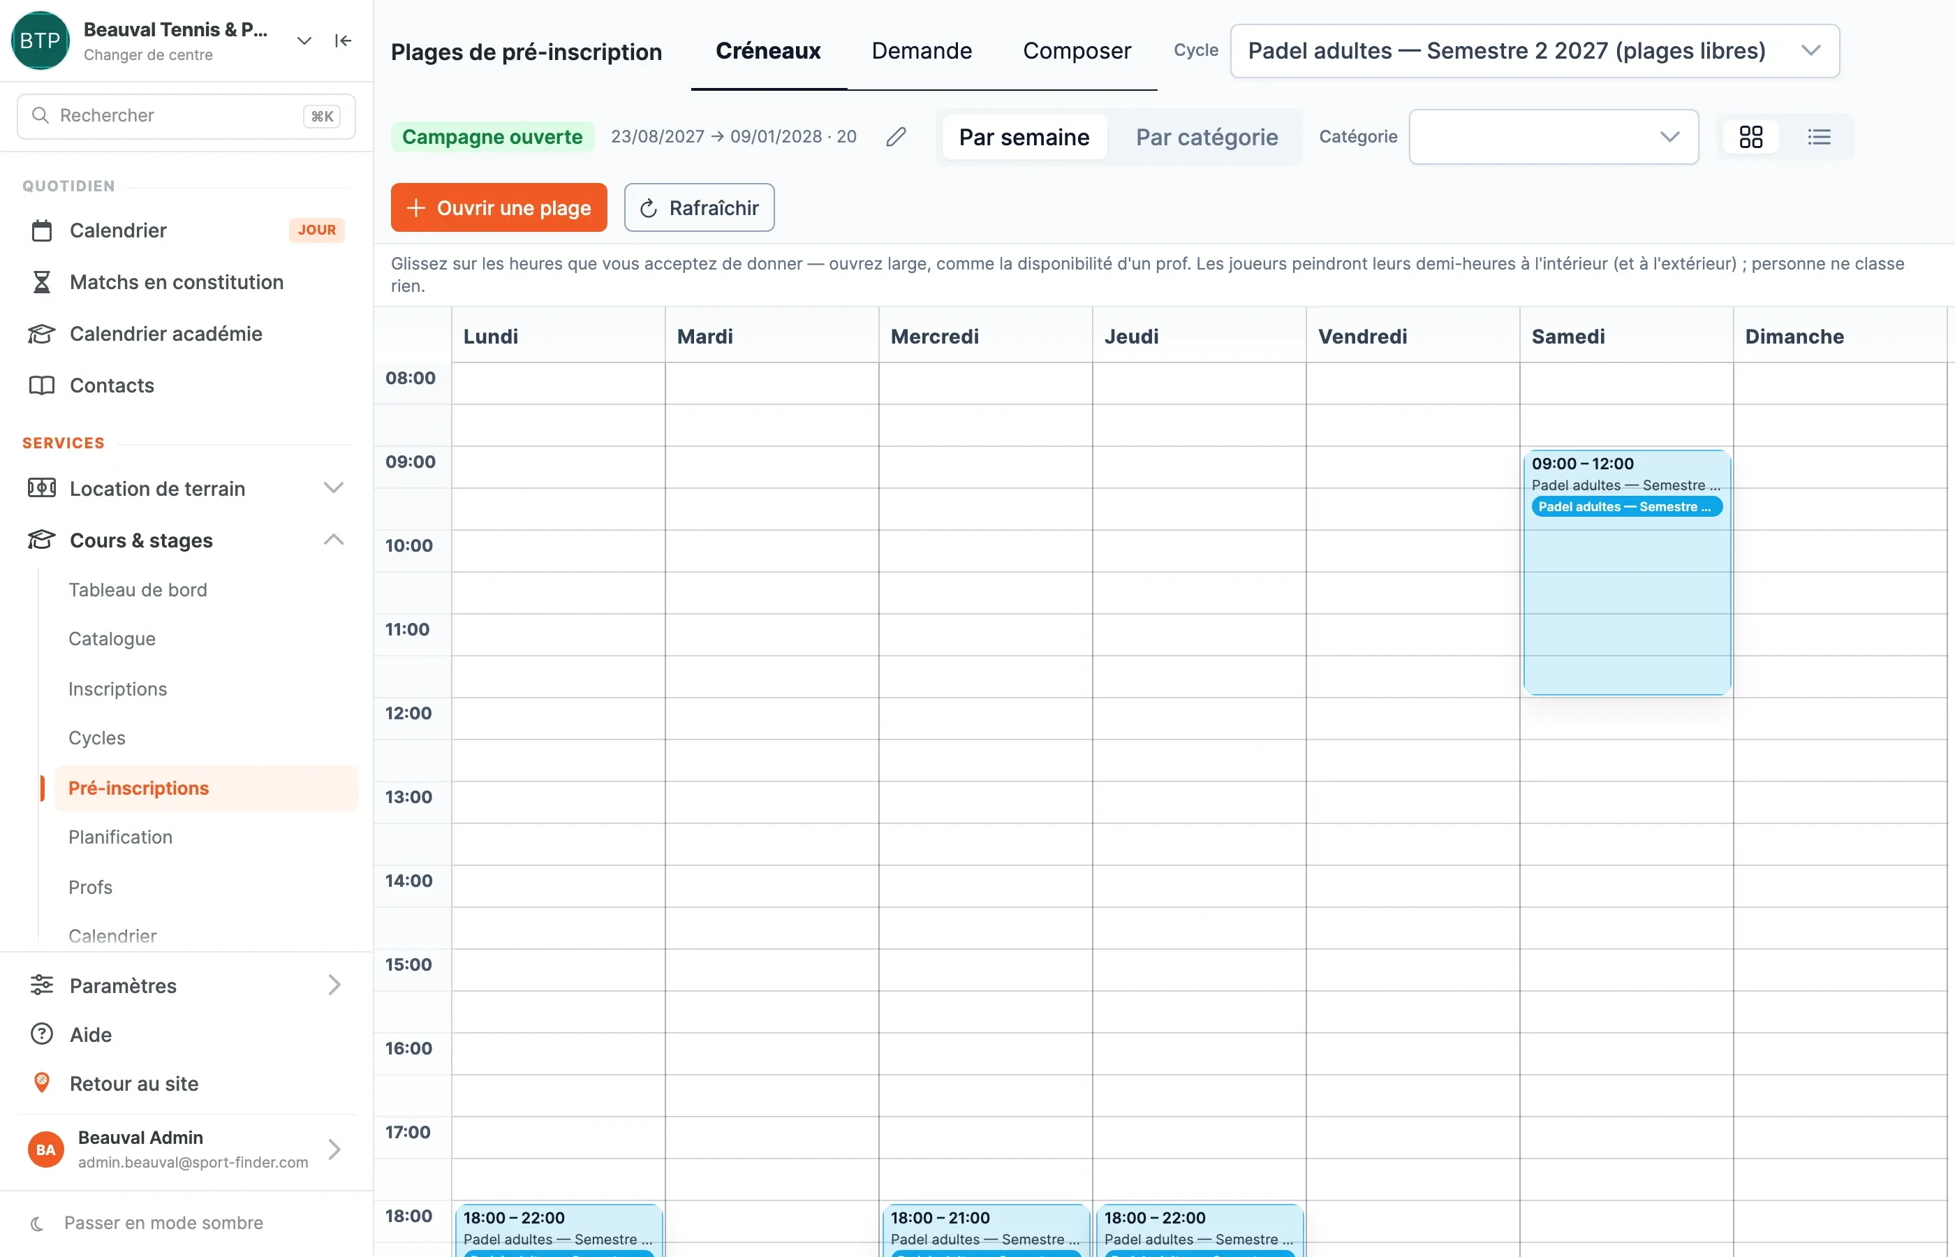
Task: Click the moon icon for dark mode
Action: coord(38,1223)
